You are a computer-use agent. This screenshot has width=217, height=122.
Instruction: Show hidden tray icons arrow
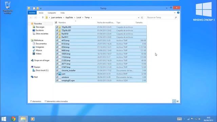[x=184, y=119]
